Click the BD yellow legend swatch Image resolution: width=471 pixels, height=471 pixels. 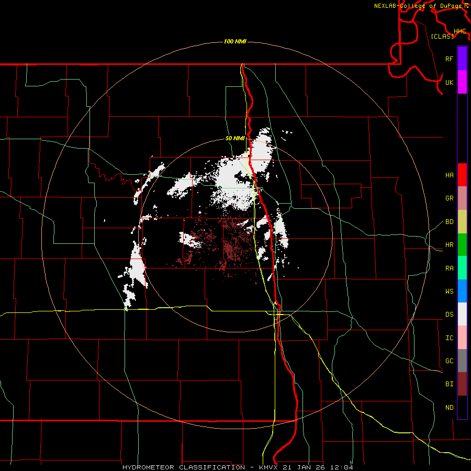click(462, 221)
